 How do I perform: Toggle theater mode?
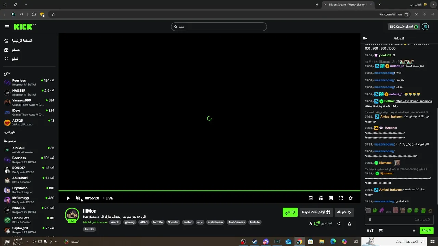click(x=331, y=198)
